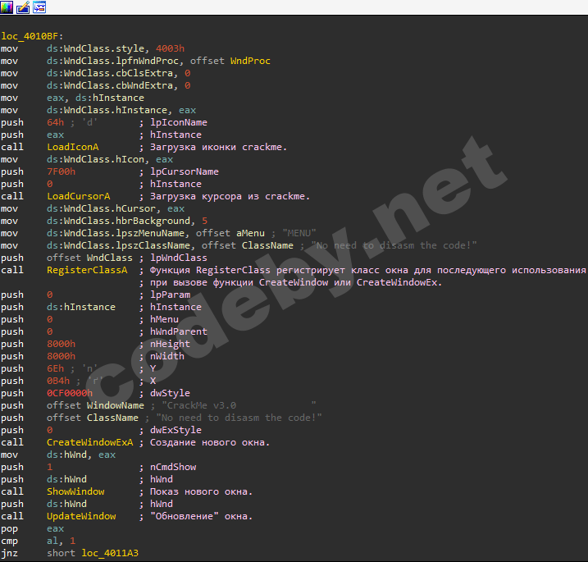Viewport: 588px width, 562px height.
Task: Click the dwStyle comment
Action: 170,393
